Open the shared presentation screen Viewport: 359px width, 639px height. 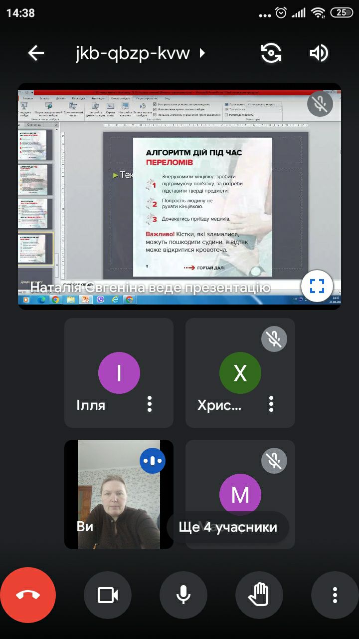click(179, 196)
